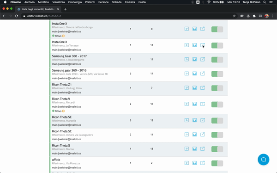Click the Samsung Gear 360 - 2017 title
The width and height of the screenshot is (277, 173).
click(69, 56)
